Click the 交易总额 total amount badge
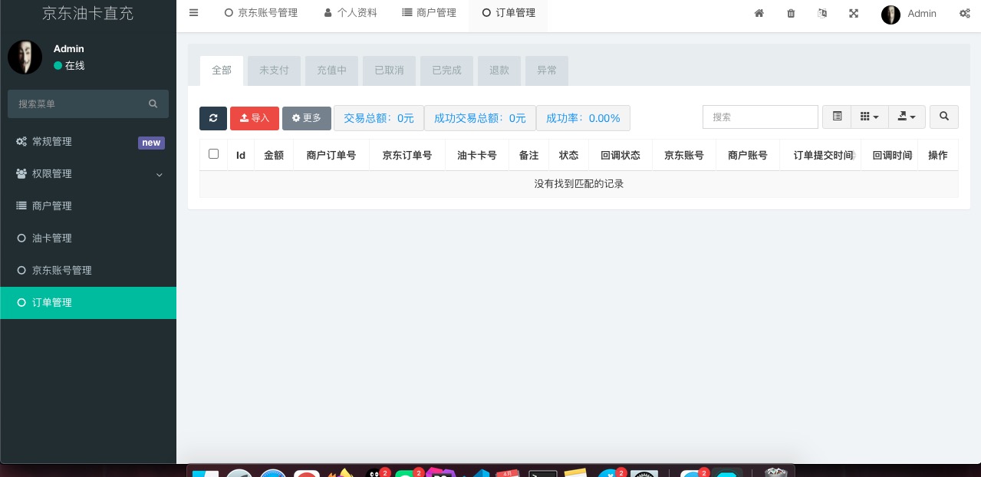 click(x=379, y=118)
